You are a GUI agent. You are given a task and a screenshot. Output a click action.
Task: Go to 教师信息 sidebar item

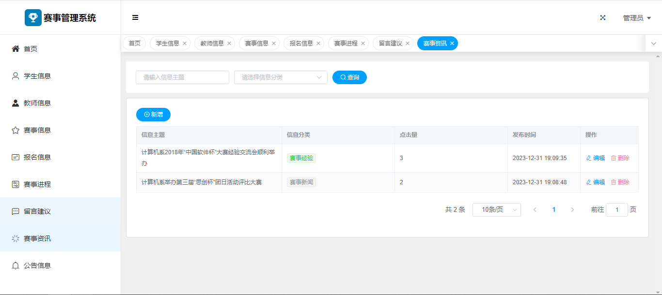coord(37,103)
